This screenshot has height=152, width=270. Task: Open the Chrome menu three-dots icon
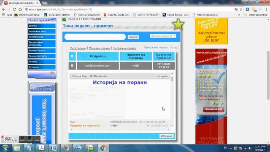click(266, 9)
